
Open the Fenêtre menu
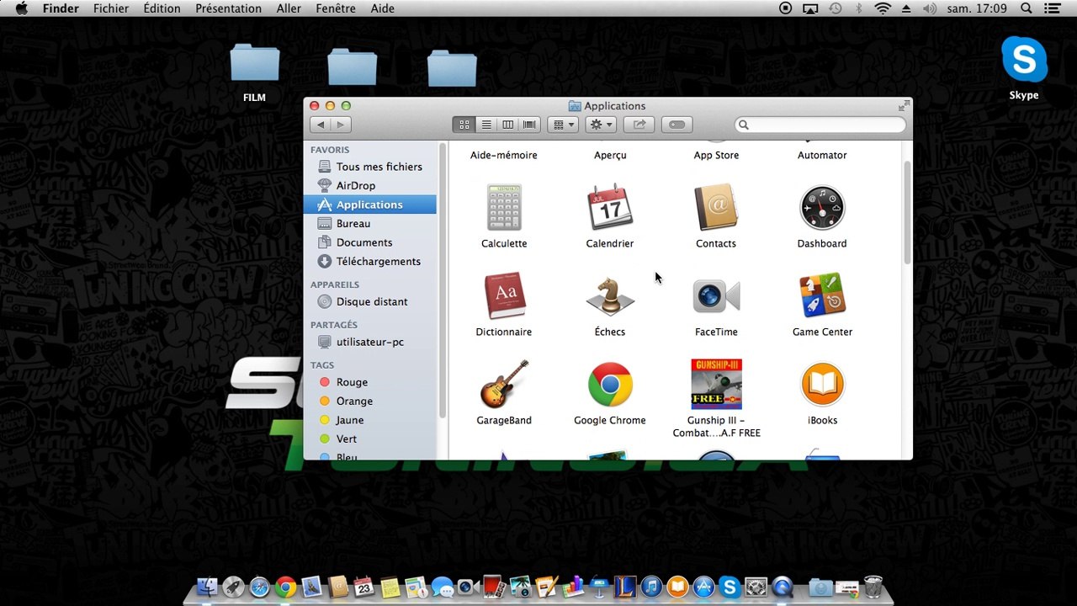pyautogui.click(x=337, y=8)
